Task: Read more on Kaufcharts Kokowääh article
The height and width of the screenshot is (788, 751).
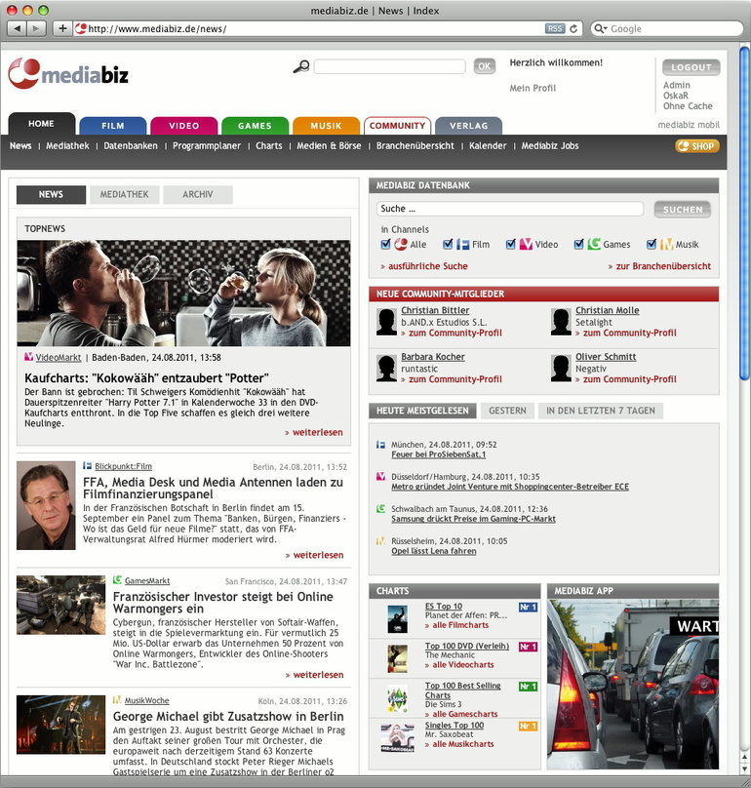Action: (318, 432)
